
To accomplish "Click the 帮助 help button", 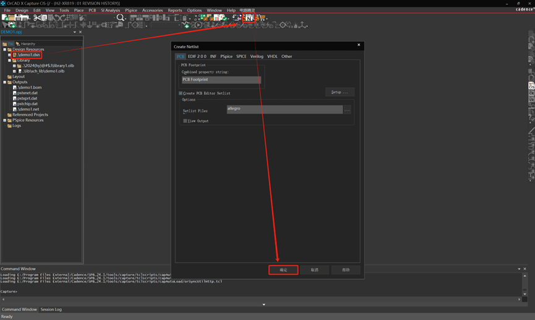I will (346, 270).
